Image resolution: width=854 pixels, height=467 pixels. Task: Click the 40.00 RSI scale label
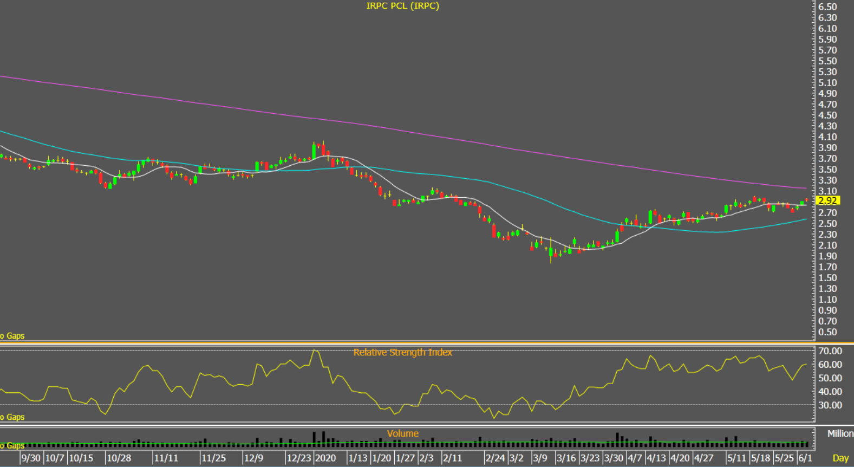830,392
